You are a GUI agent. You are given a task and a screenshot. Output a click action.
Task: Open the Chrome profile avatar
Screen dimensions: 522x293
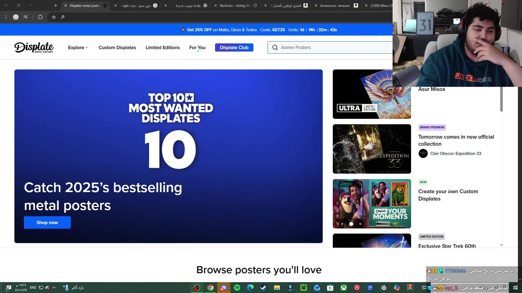point(15,17)
